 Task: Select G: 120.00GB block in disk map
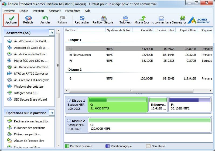click(150, 125)
